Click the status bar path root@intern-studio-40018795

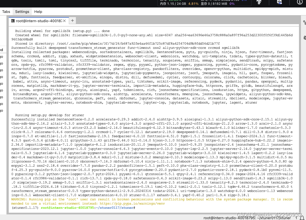[x=247, y=218]
